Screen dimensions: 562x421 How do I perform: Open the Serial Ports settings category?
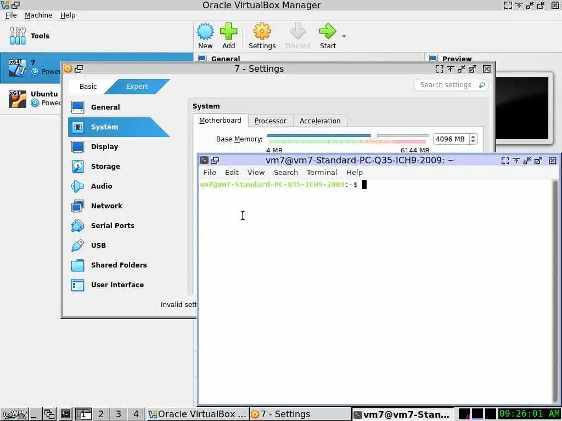pos(119,225)
